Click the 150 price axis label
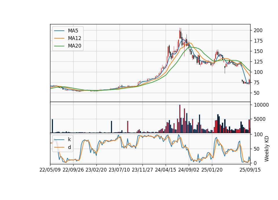This screenshot has width=278, height=200. tap(258, 51)
